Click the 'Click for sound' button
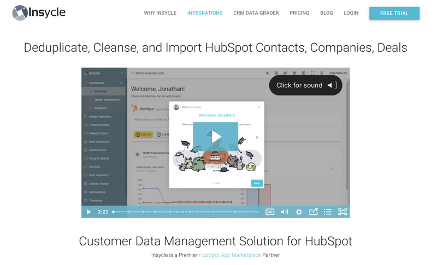This screenshot has width=437, height=265. click(x=305, y=86)
